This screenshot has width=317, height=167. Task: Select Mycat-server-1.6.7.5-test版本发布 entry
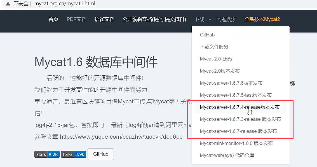tap(241, 95)
